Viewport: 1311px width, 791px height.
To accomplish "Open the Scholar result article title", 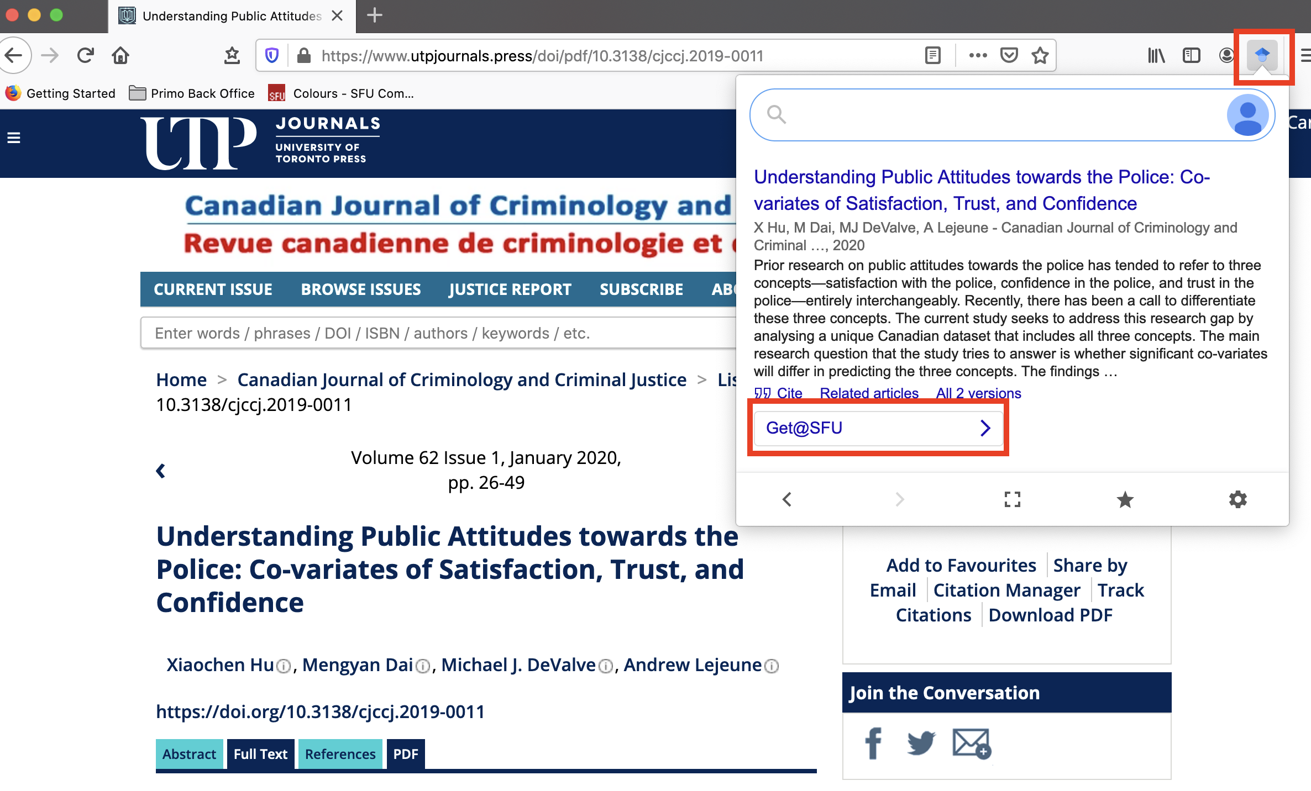I will pyautogui.click(x=982, y=190).
